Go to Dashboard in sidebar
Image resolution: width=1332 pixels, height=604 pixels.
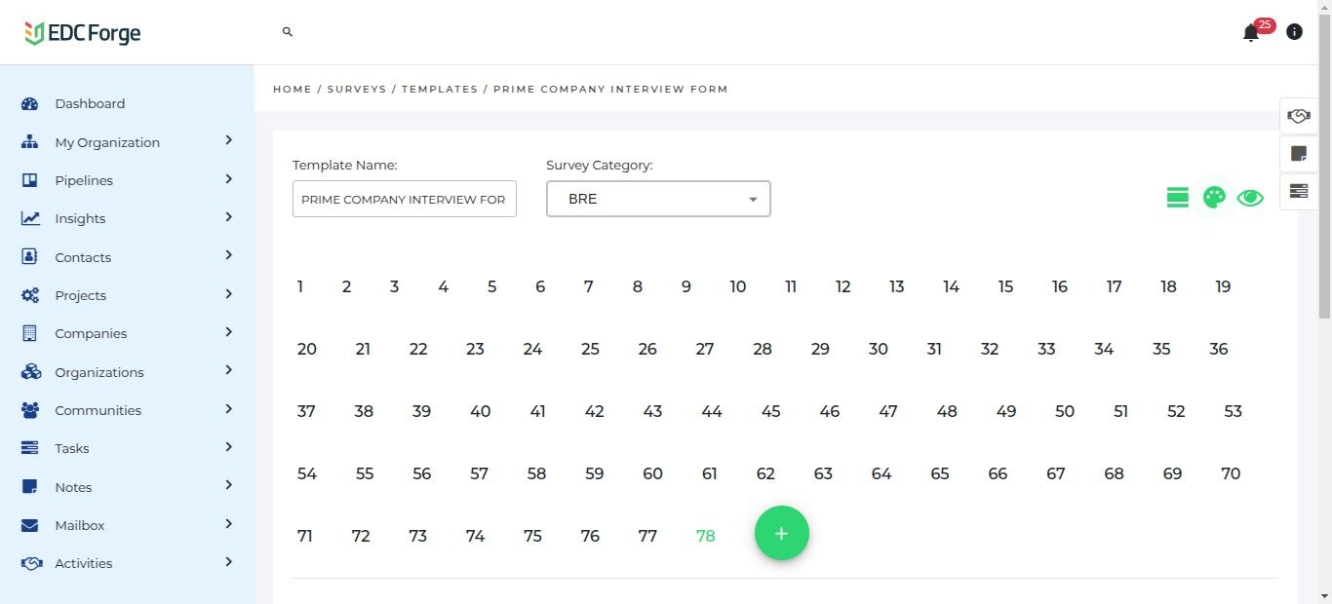(90, 104)
